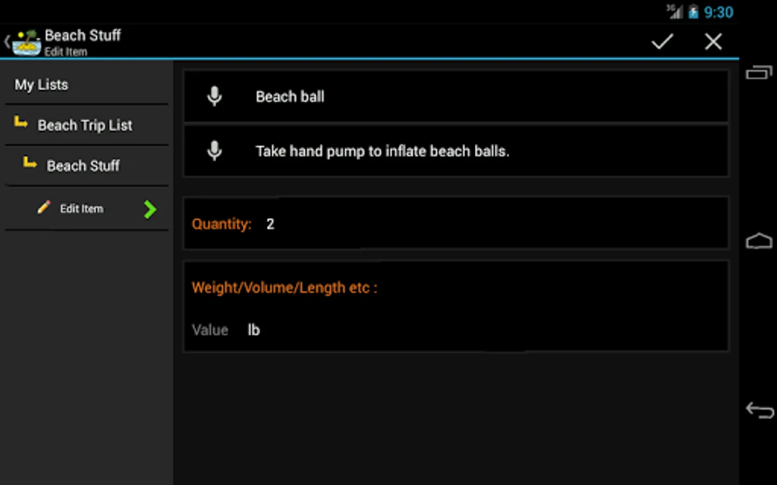Open recent apps from the navigation bar
This screenshot has width=777, height=485.
[x=759, y=73]
